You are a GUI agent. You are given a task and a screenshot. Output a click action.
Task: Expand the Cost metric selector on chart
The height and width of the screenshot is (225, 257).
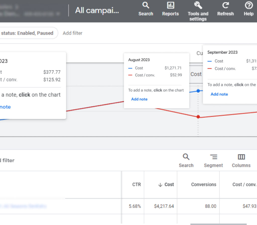[196, 74]
